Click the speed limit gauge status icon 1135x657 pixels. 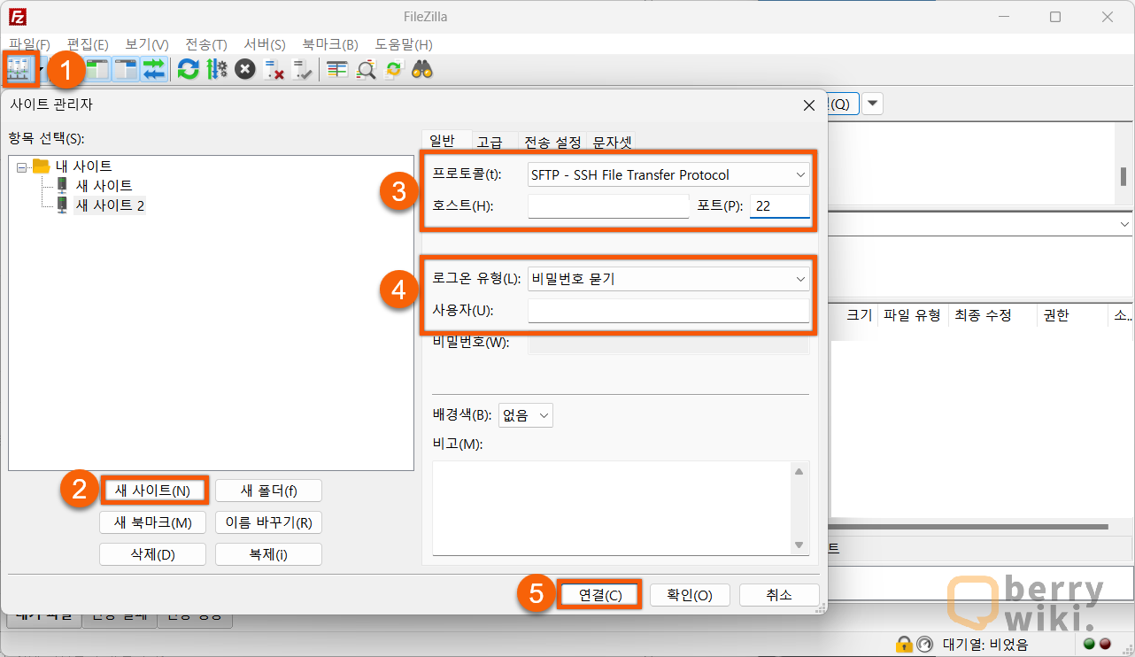point(924,644)
